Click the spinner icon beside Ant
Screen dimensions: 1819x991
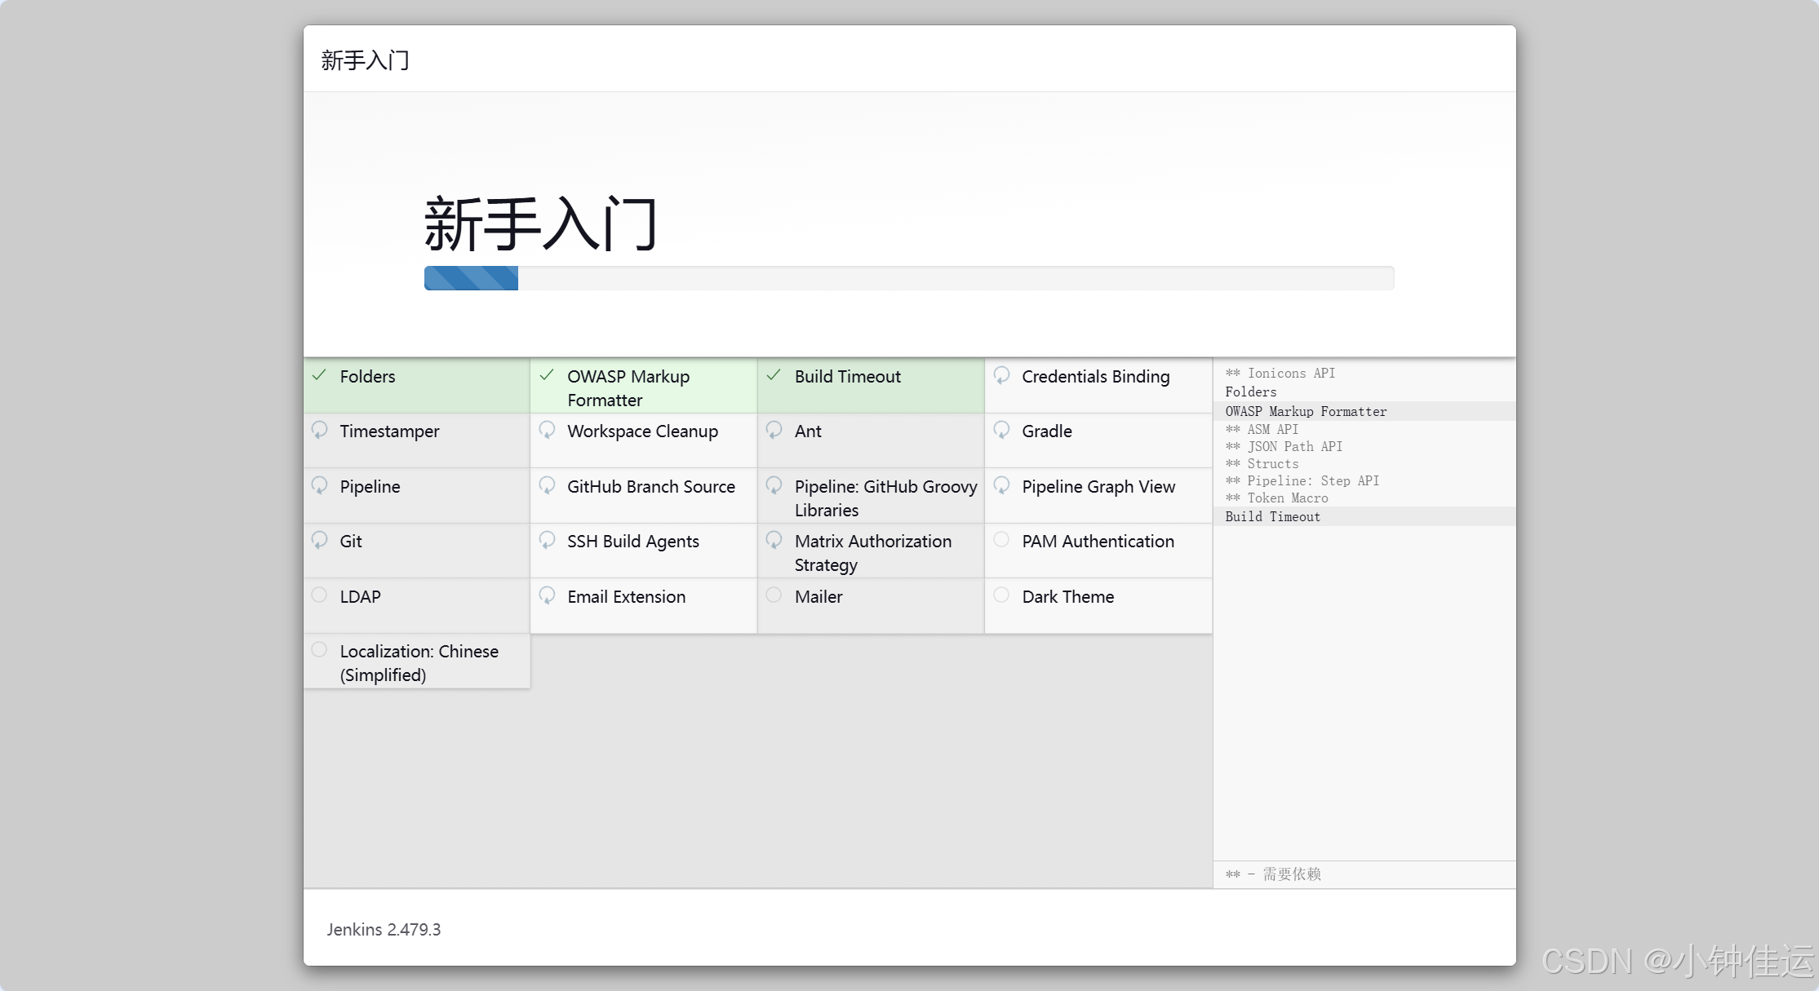point(774,430)
